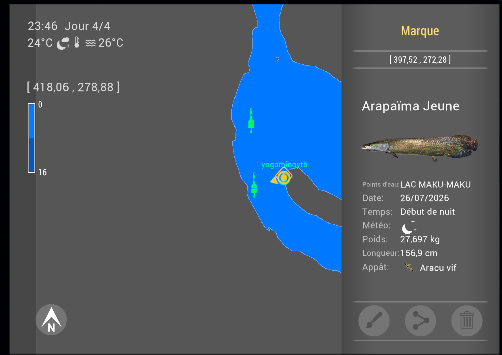Click the LAC MAKU-MAKU water name
This screenshot has height=355, width=502.
pos(435,185)
